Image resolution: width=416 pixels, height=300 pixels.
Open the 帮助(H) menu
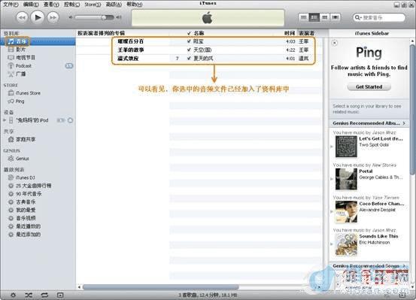click(134, 5)
